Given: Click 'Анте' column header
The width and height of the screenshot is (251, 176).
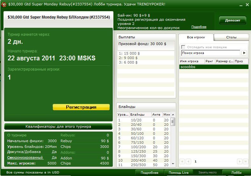Looking at the screenshot, I should 157,115.
